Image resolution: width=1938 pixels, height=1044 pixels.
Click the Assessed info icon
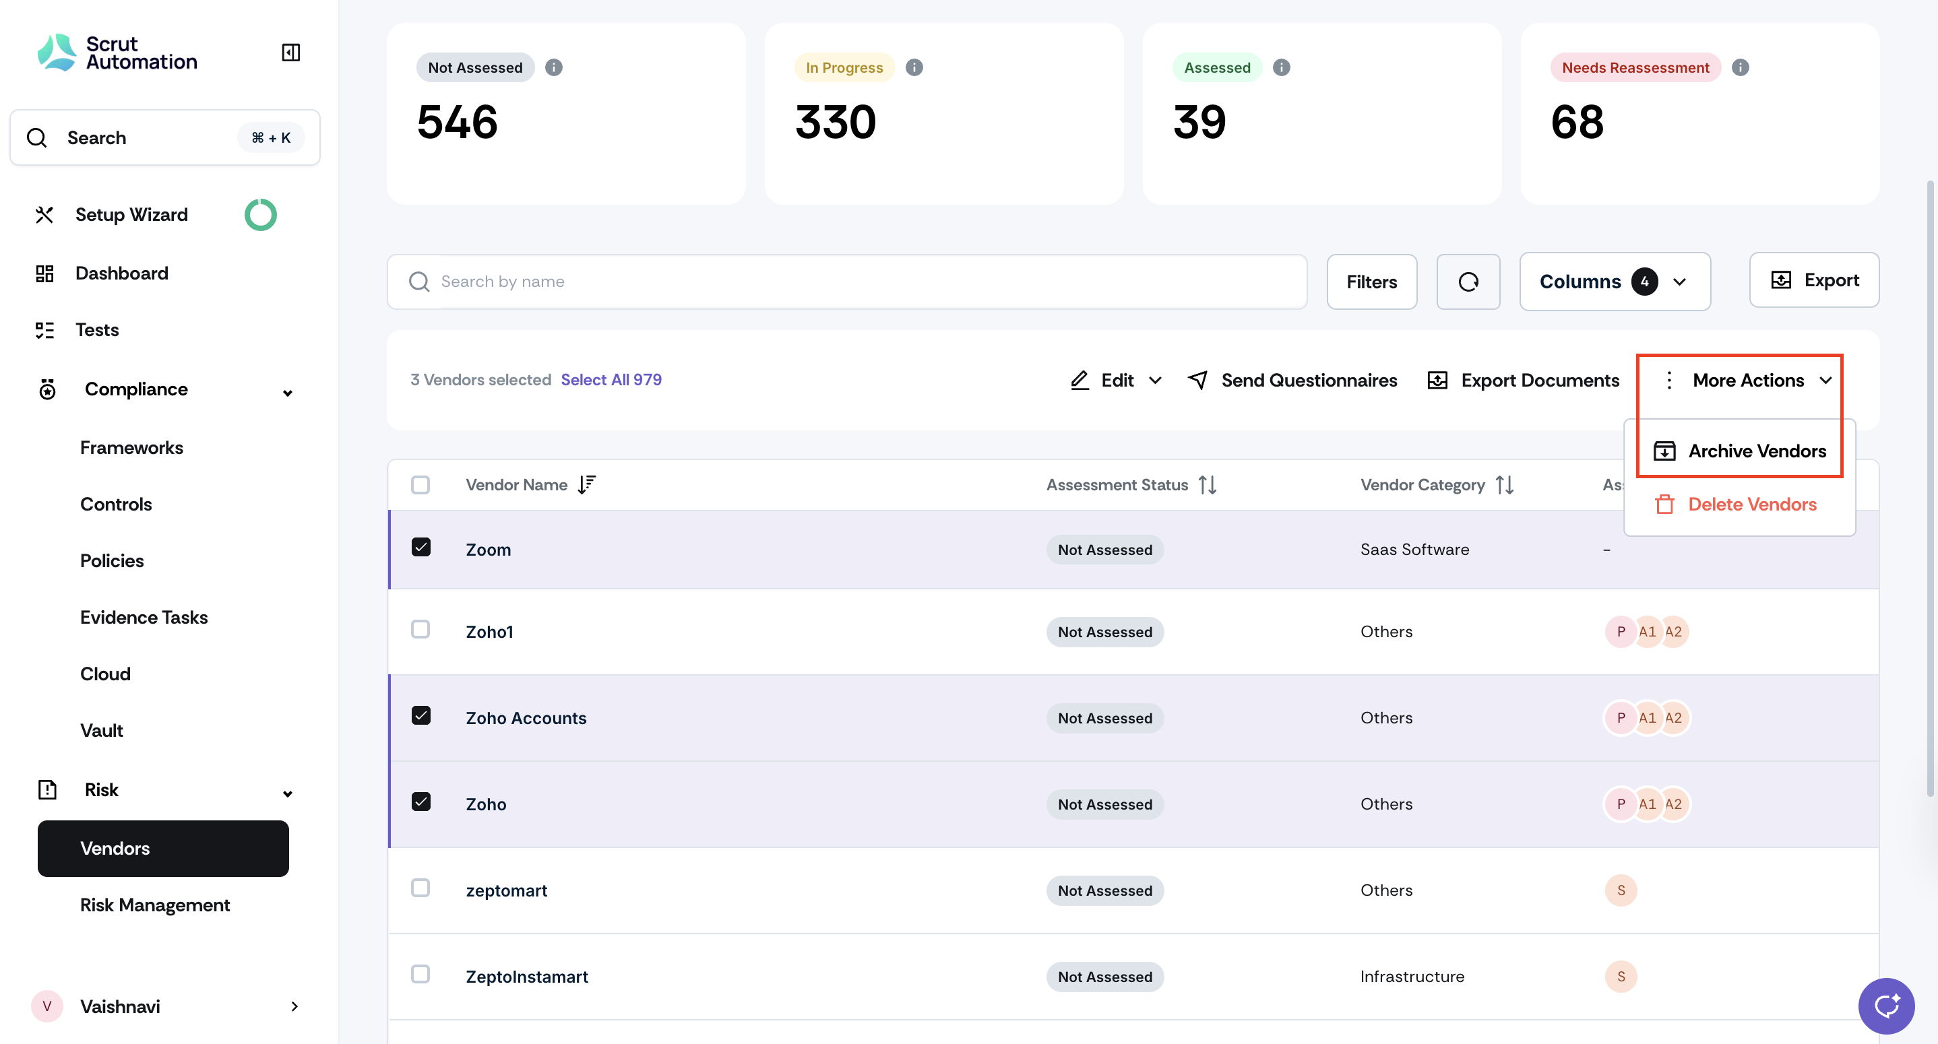coord(1281,68)
